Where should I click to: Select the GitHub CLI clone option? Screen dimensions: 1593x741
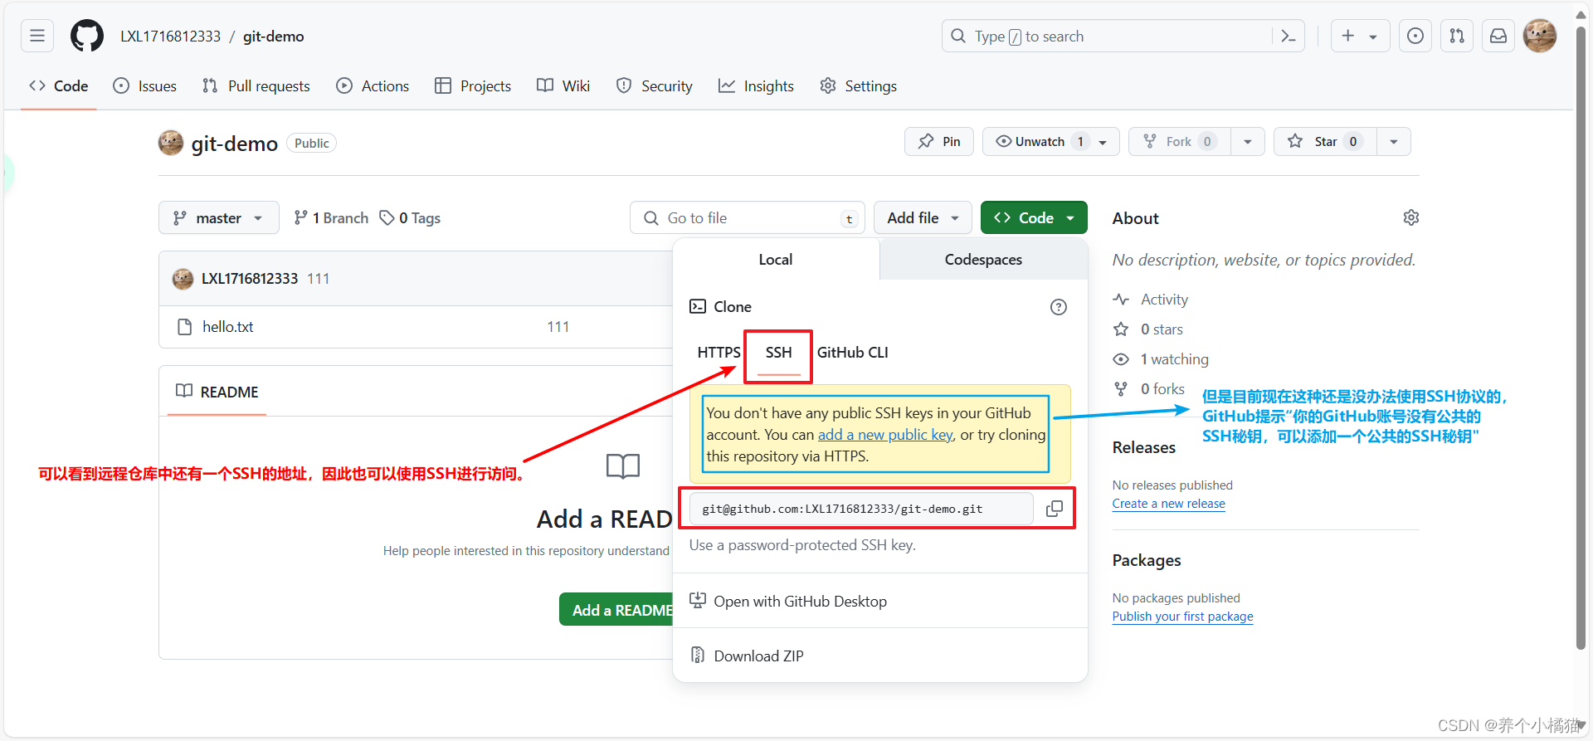pyautogui.click(x=853, y=353)
